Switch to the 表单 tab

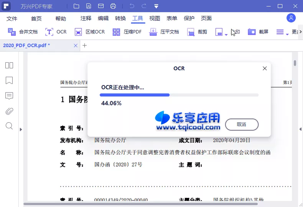coord(172,18)
